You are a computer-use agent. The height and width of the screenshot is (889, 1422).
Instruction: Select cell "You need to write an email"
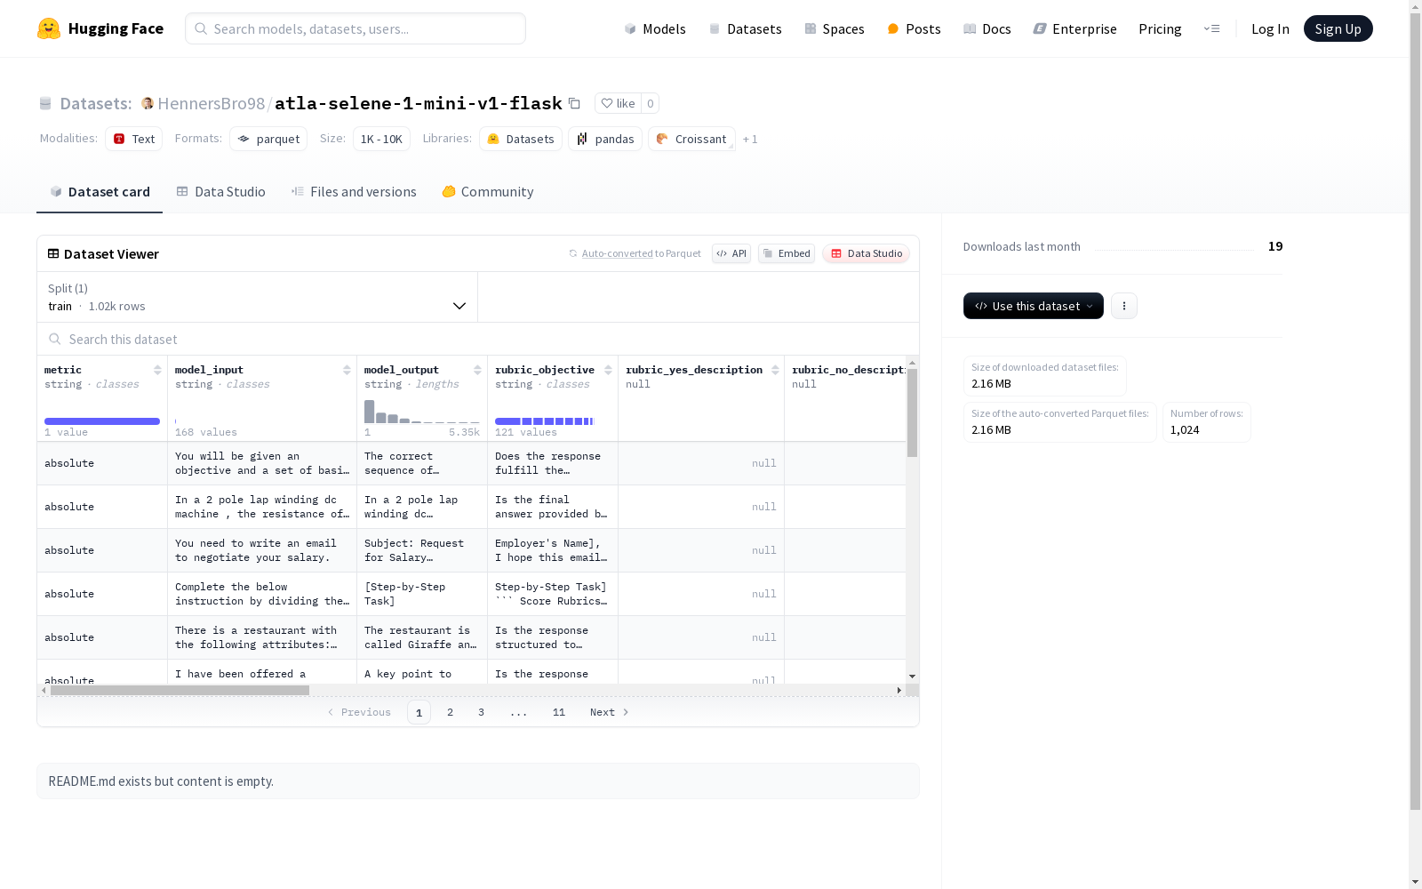click(262, 550)
